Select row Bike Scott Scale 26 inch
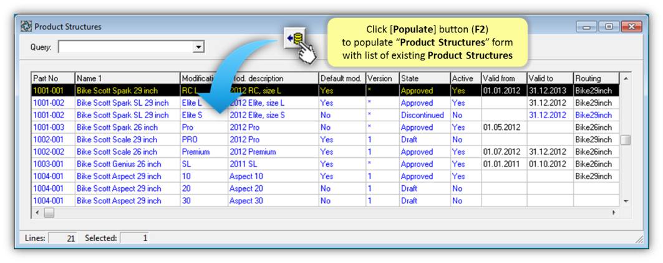Image resolution: width=663 pixels, height=263 pixels. [326, 152]
